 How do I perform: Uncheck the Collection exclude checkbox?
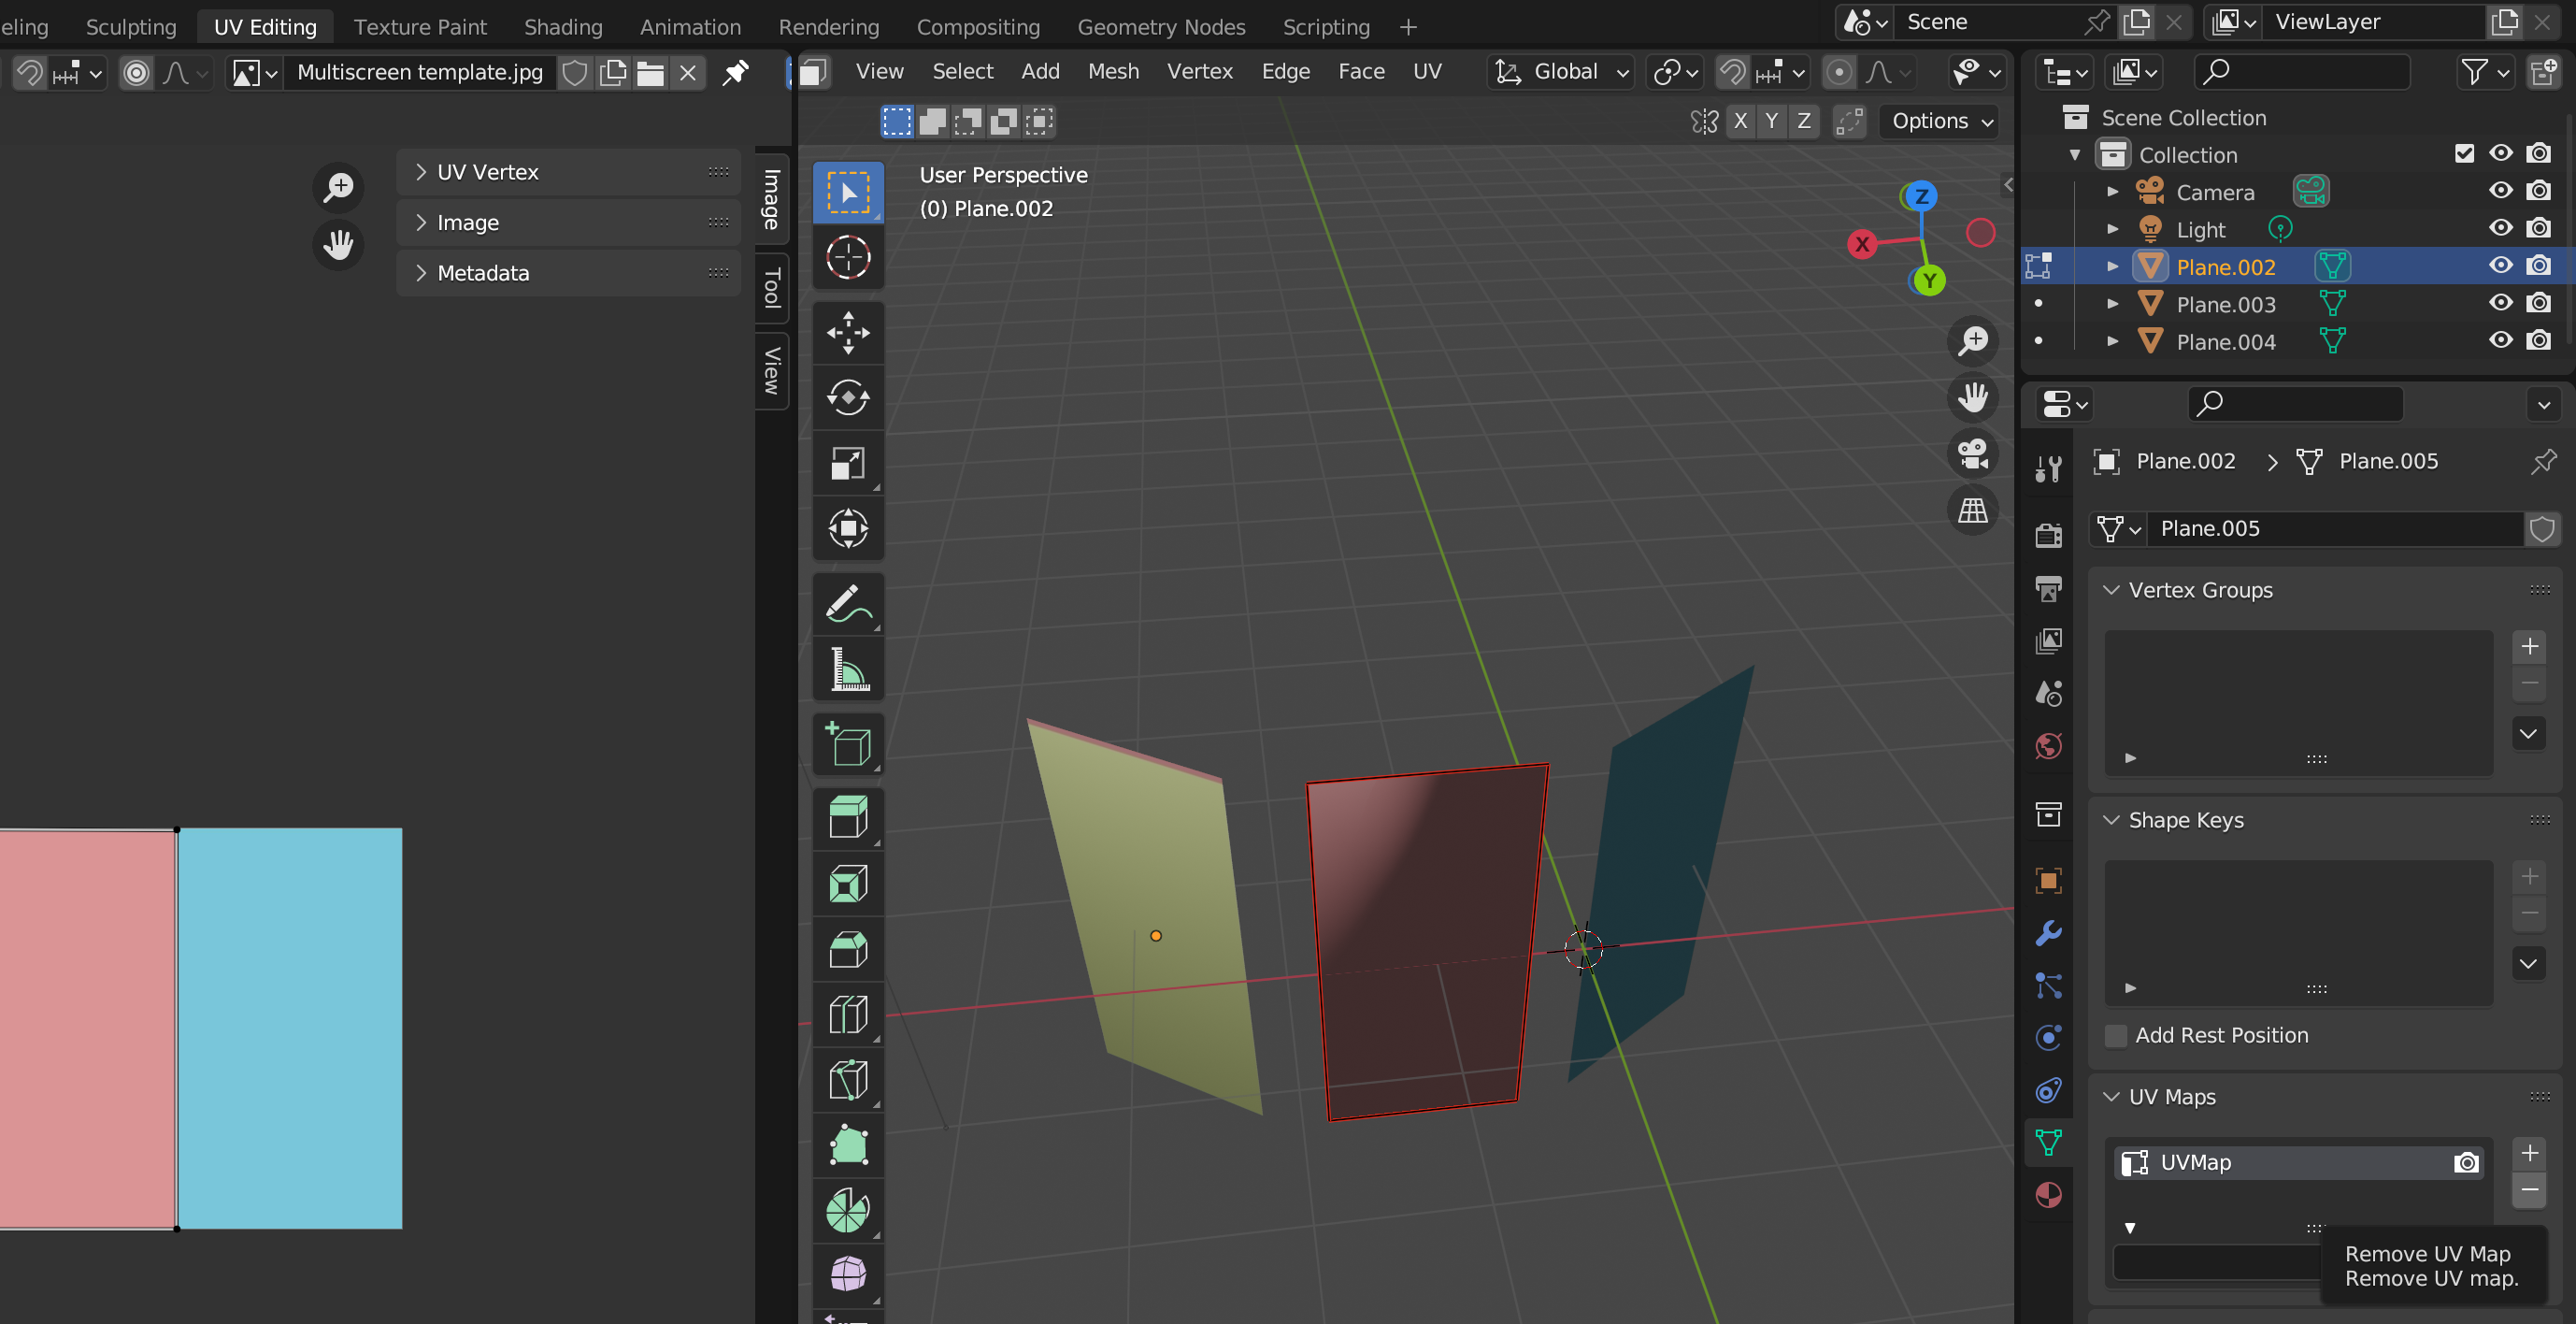(x=2464, y=154)
